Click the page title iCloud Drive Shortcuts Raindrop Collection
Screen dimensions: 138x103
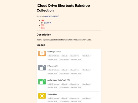click(x=63, y=8)
